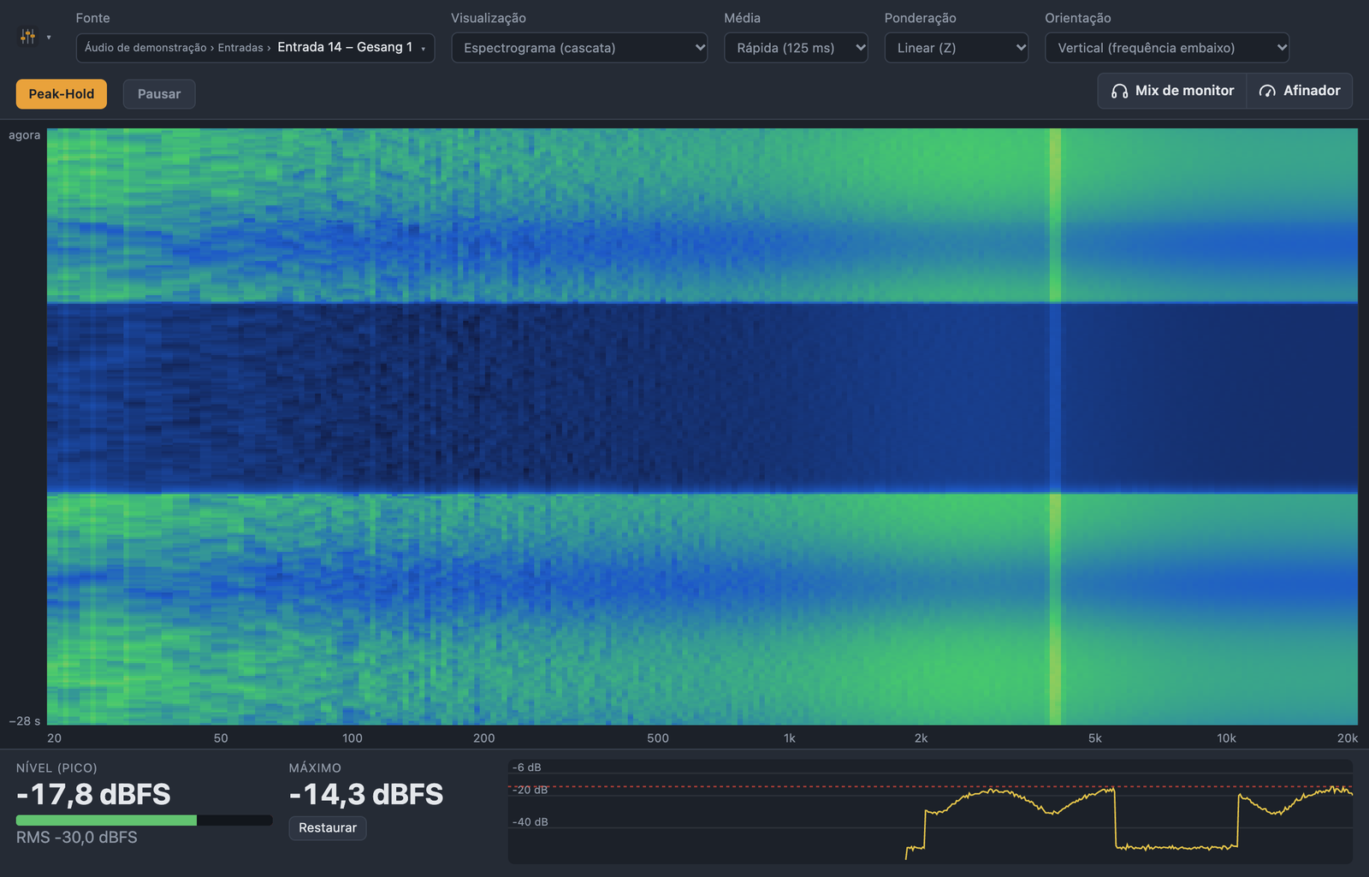Click the 5k frequency axis label
This screenshot has height=877, width=1369.
click(x=1095, y=738)
